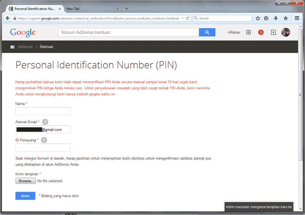Bookmark this page with the star icon
The image size is (305, 215).
pos(258,18)
